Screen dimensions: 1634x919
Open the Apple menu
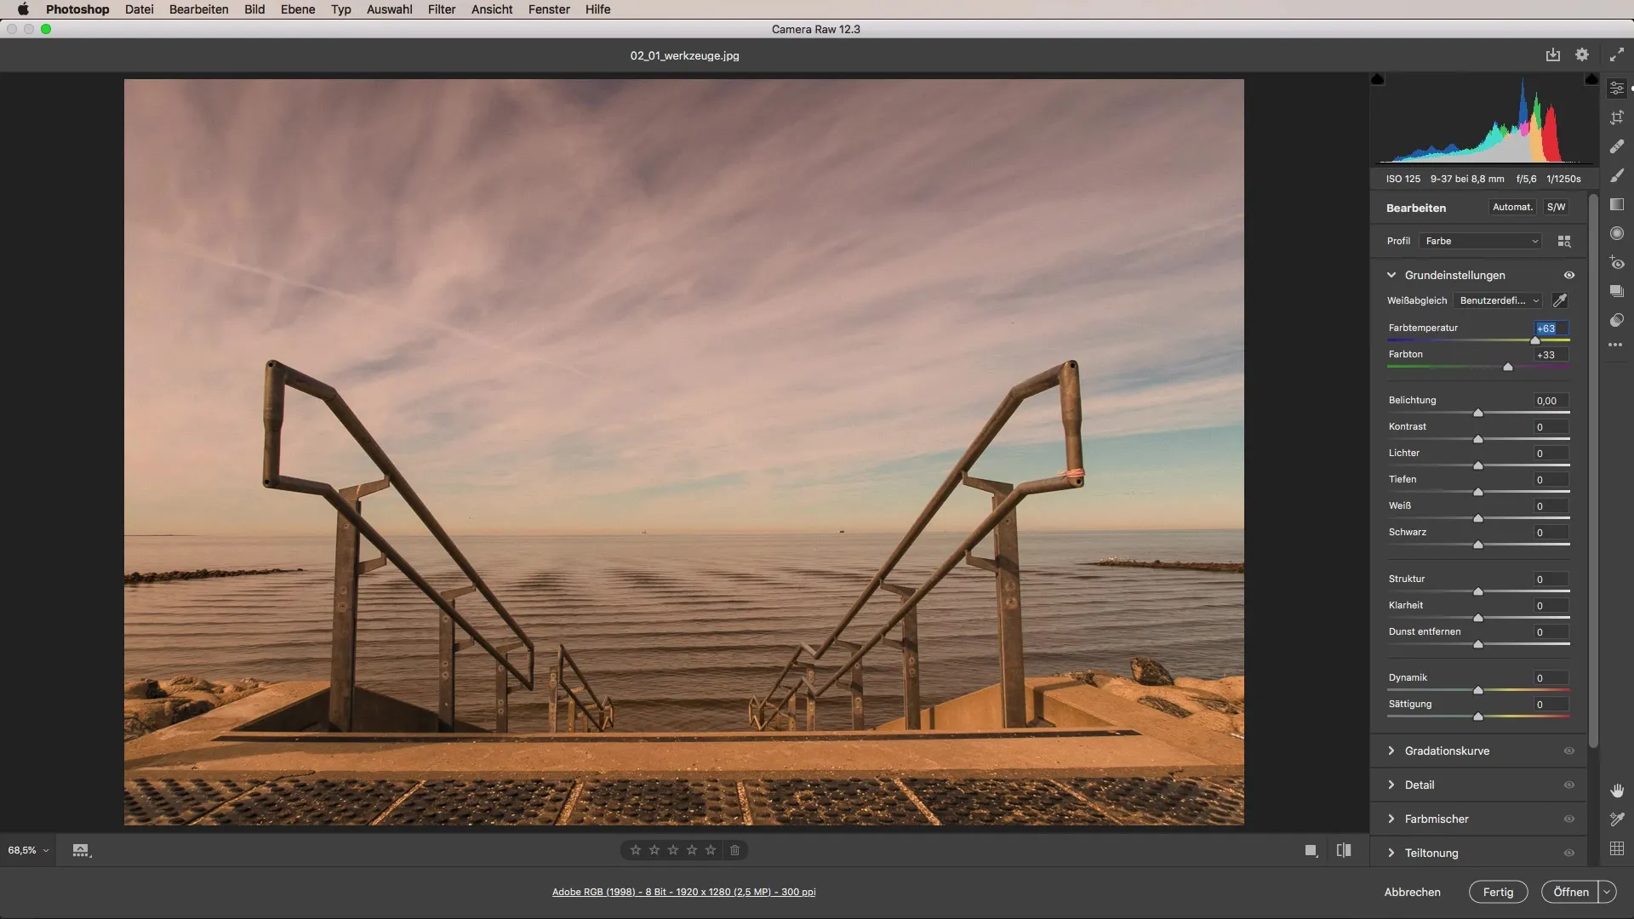click(23, 9)
